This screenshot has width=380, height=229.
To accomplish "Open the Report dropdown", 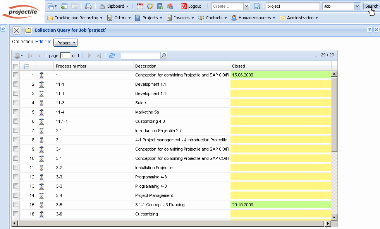I will click(x=65, y=43).
